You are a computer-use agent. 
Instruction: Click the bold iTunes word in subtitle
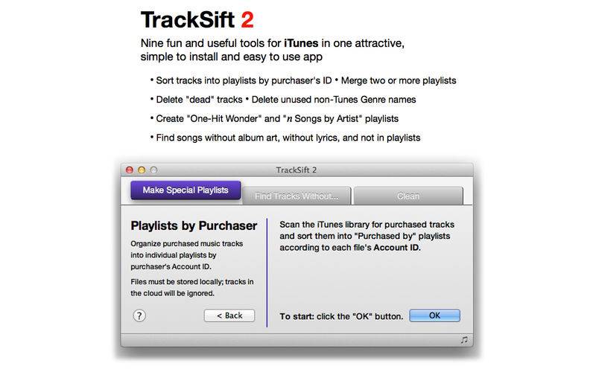301,43
